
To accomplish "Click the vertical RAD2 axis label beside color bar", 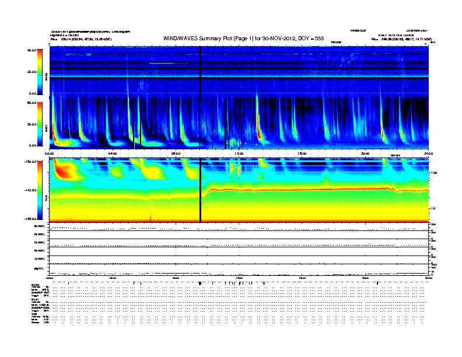I will coord(46,77).
